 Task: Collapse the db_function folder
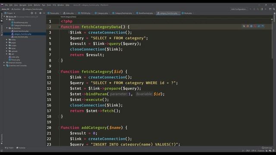[x=7, y=28]
